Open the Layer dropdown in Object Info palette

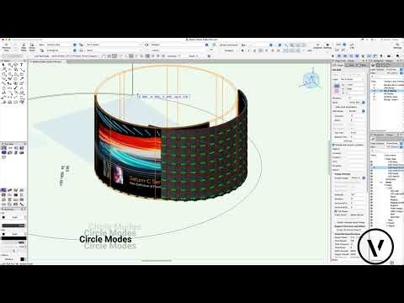point(353,79)
